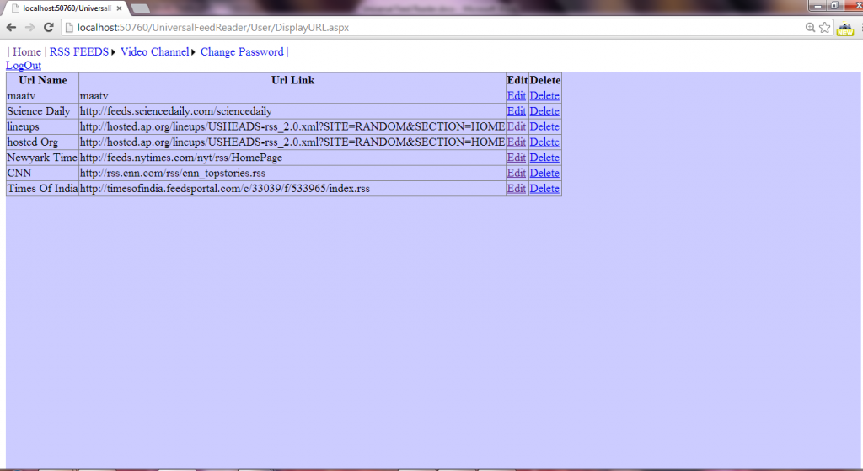
Task: Select the feeds.sciencedaily.com URL text
Action: coord(175,111)
